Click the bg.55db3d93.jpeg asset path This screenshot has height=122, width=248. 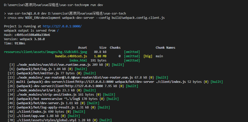click(x=46, y=52)
